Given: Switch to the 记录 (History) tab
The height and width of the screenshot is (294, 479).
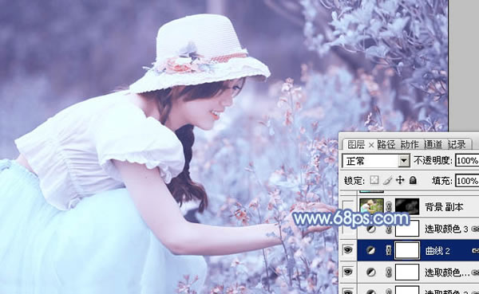Looking at the screenshot, I should pyautogui.click(x=457, y=144).
